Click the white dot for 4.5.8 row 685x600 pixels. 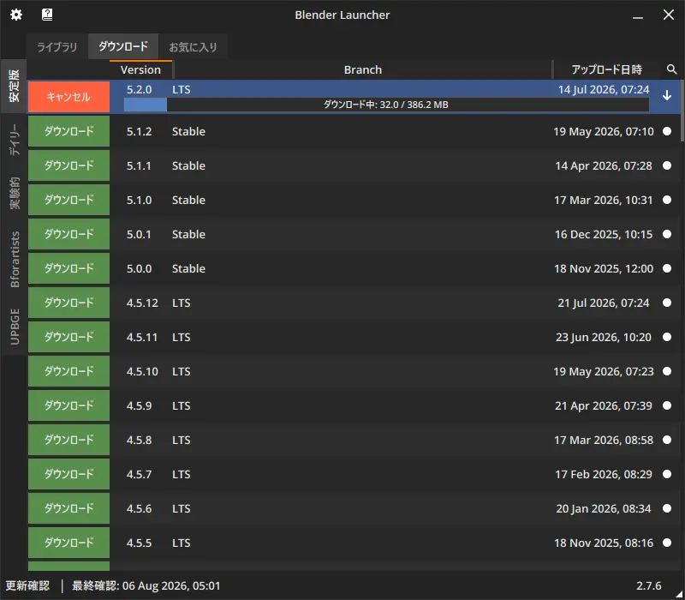click(x=667, y=440)
